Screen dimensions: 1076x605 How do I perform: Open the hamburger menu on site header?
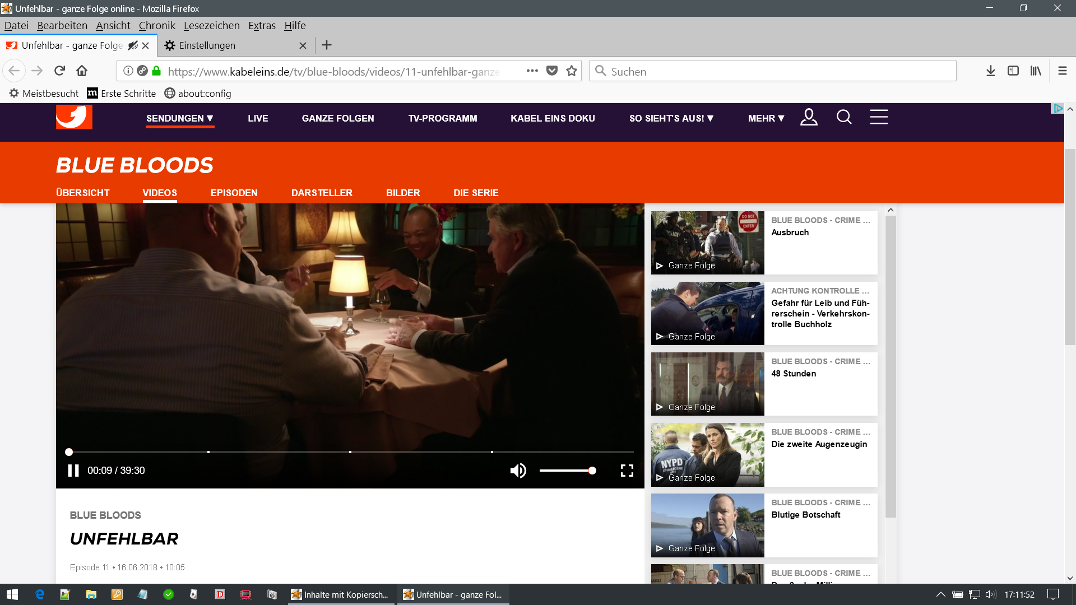[879, 118]
